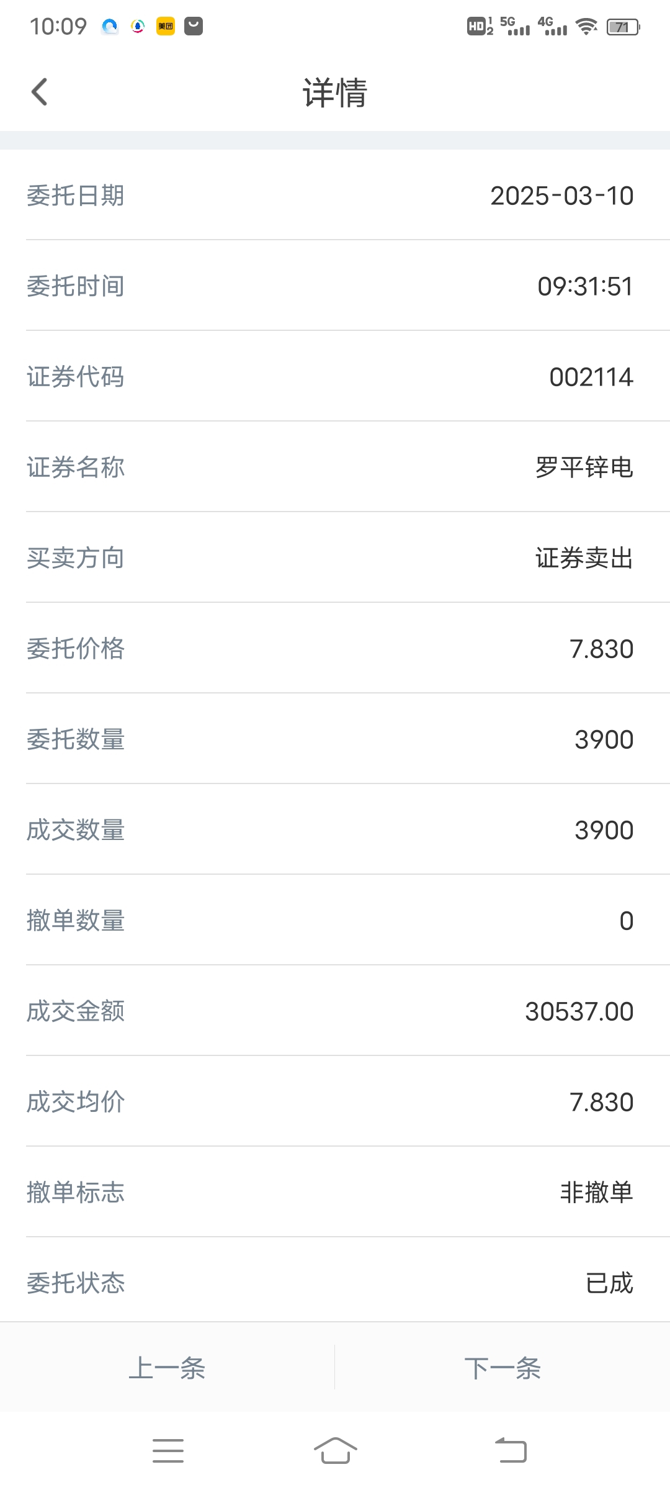Go to previous record with 上一条
670x1490 pixels.
[x=167, y=1368]
